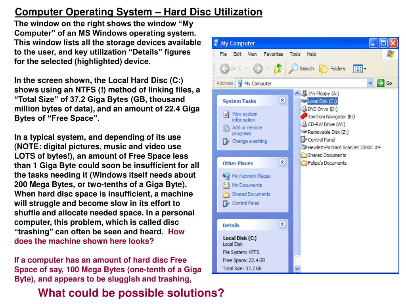This screenshot has width=406, height=304.
Task: Minimize the My Computer window
Action: [373, 43]
